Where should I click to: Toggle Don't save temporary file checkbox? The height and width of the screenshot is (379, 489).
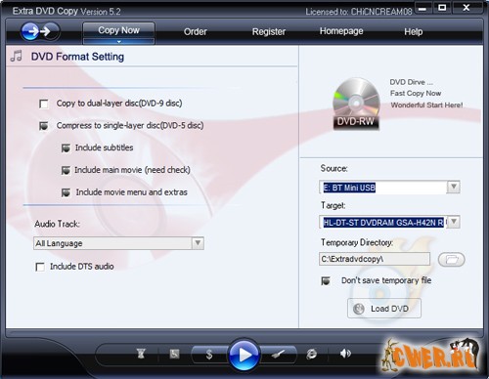326,280
